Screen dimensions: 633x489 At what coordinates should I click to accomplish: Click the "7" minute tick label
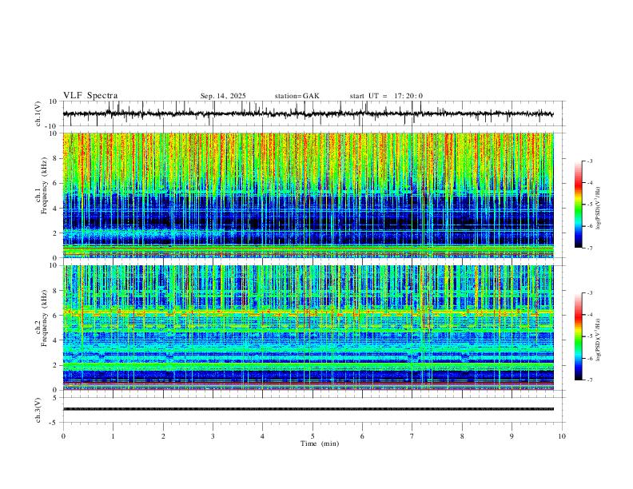tap(412, 436)
